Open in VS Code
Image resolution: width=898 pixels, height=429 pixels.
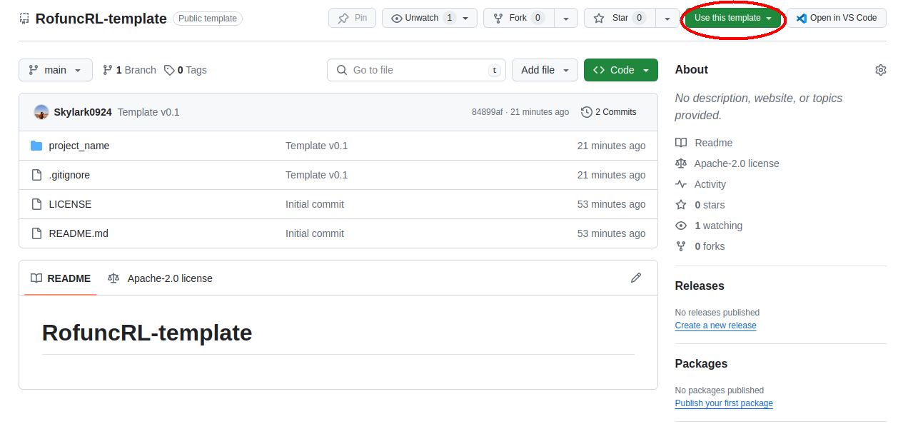[x=837, y=18]
